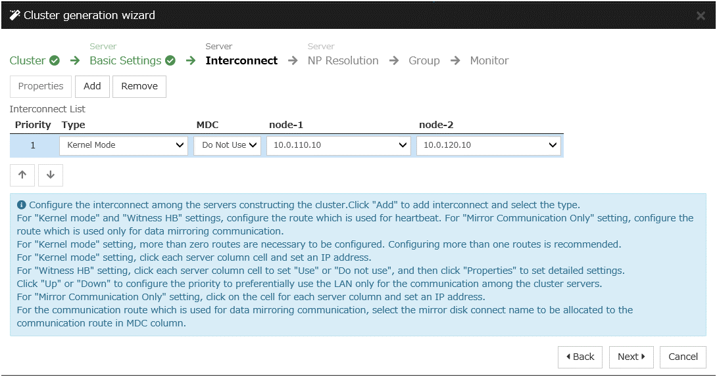Viewport: 717px width, 377px height.
Task: Open node-1 IP address dropdown 10.0.110.10
Action: [x=339, y=145]
